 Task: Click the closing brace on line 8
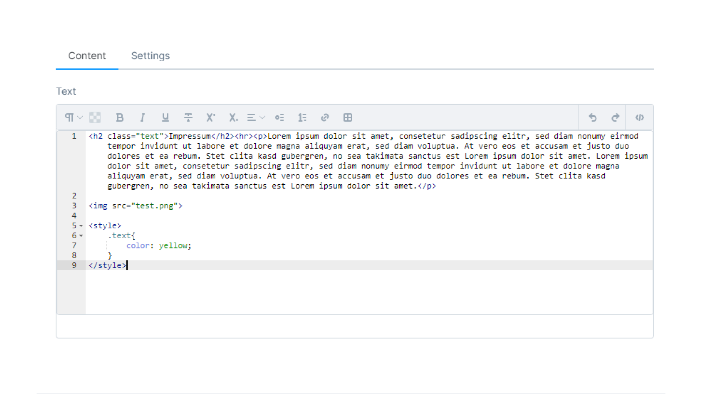(110, 256)
